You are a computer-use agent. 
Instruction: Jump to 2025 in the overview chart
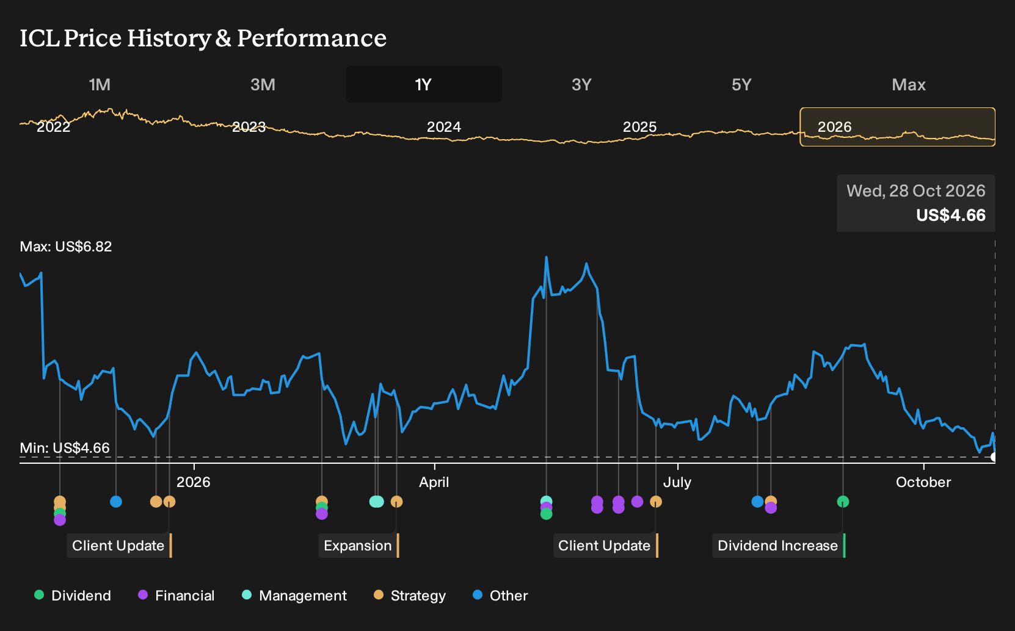pyautogui.click(x=639, y=127)
